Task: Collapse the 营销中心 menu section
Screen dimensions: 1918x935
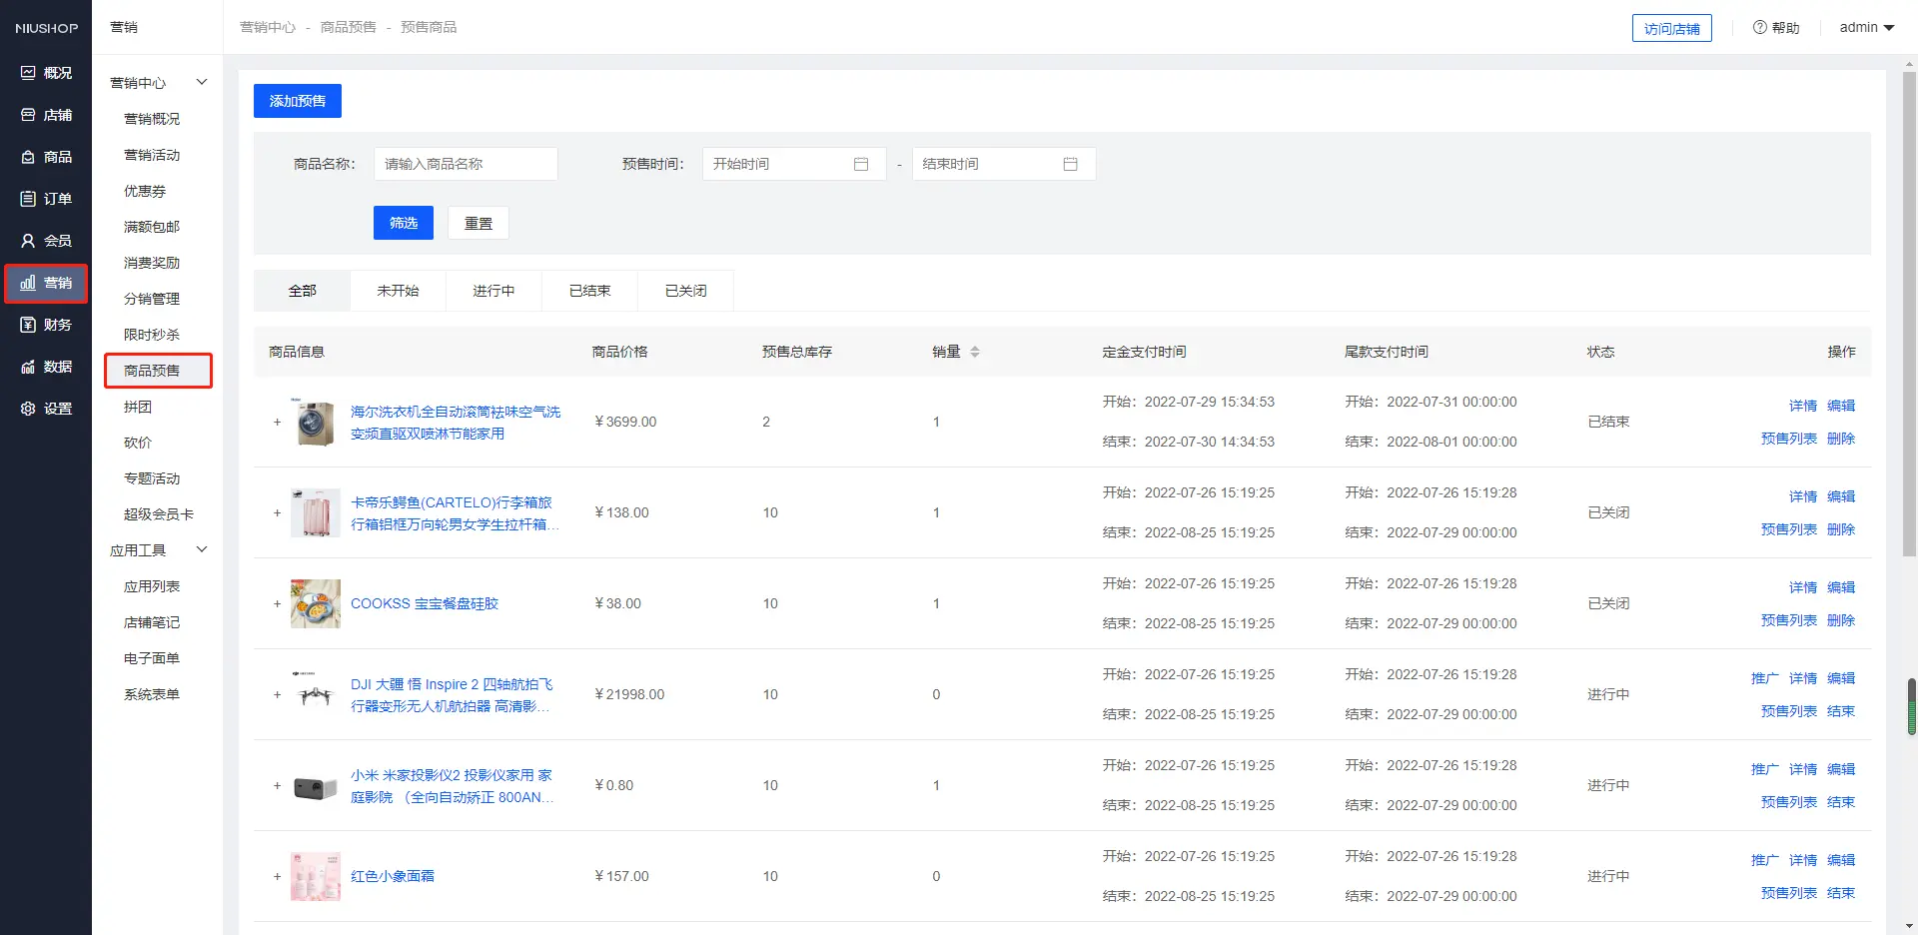Action: click(201, 82)
